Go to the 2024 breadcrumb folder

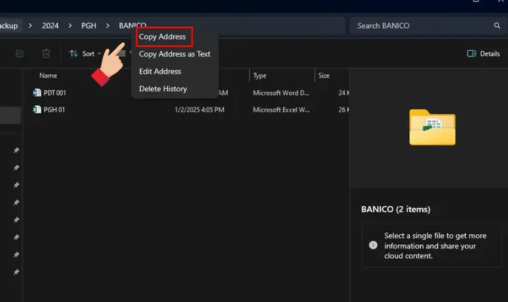pyautogui.click(x=50, y=25)
